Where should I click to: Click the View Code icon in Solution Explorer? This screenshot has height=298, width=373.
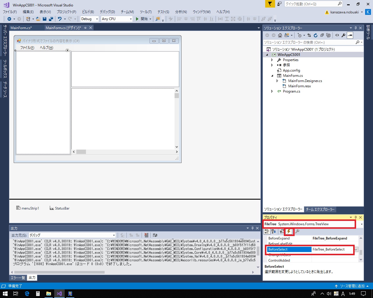337,35
